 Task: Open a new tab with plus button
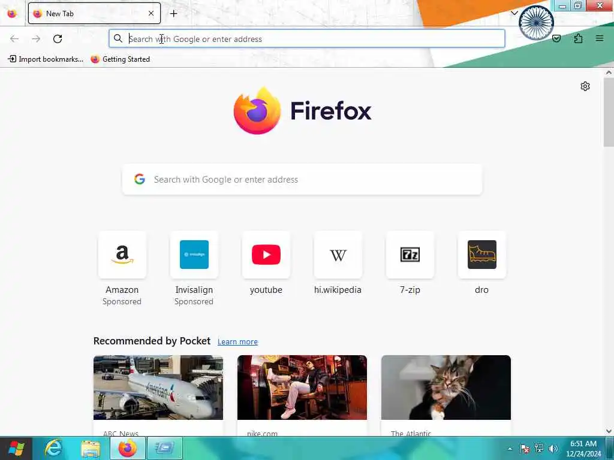173,14
